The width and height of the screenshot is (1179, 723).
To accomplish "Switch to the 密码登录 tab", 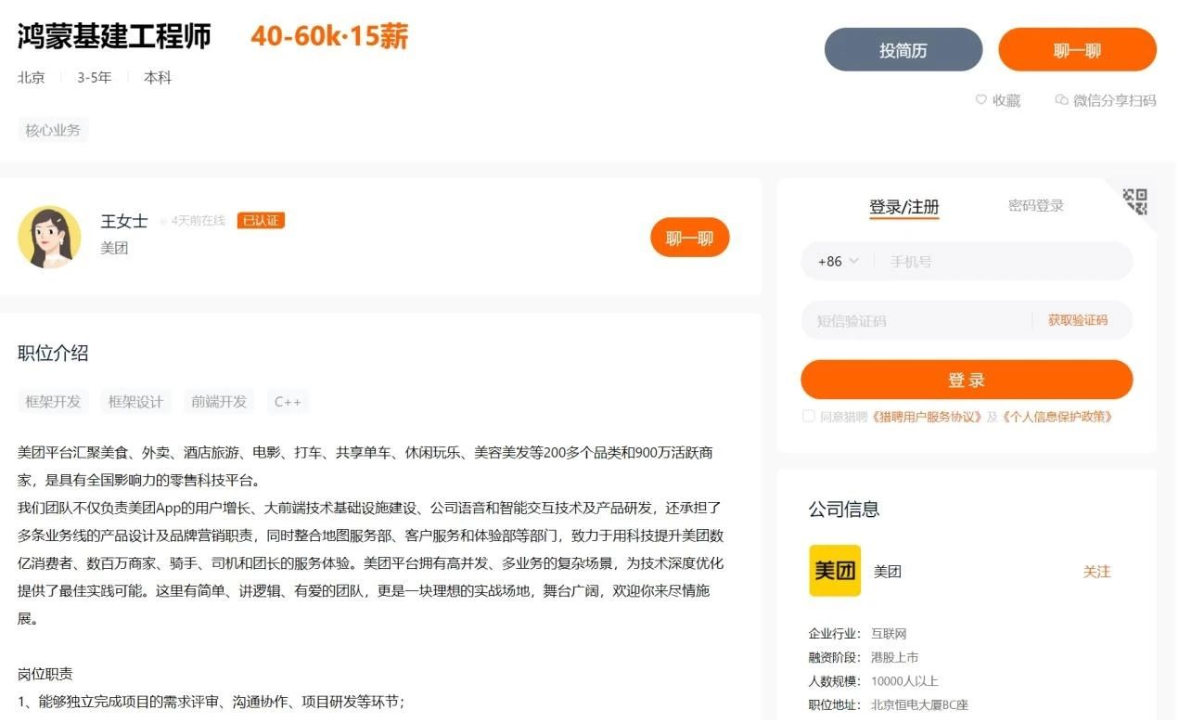I will (x=1036, y=206).
